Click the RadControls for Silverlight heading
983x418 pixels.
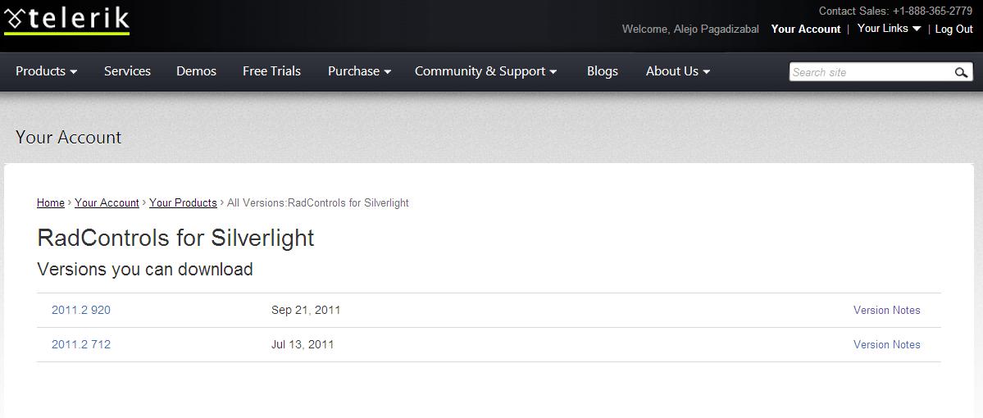tap(175, 239)
